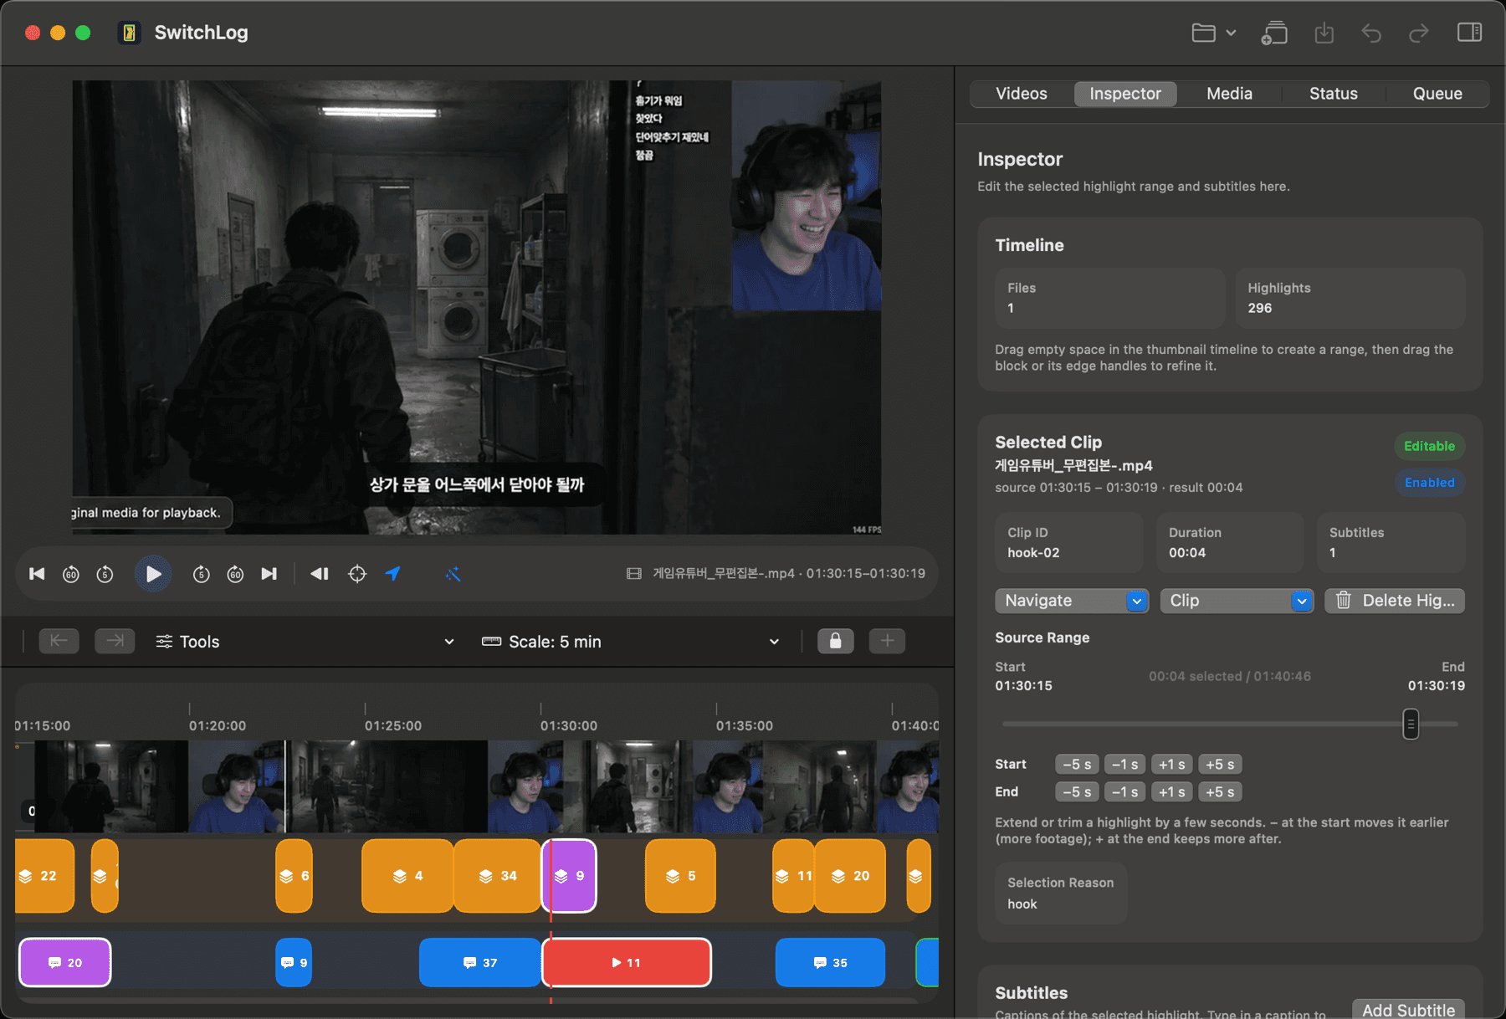This screenshot has height=1019, width=1506.
Task: Toggle the timeline lock button
Action: [x=835, y=641]
